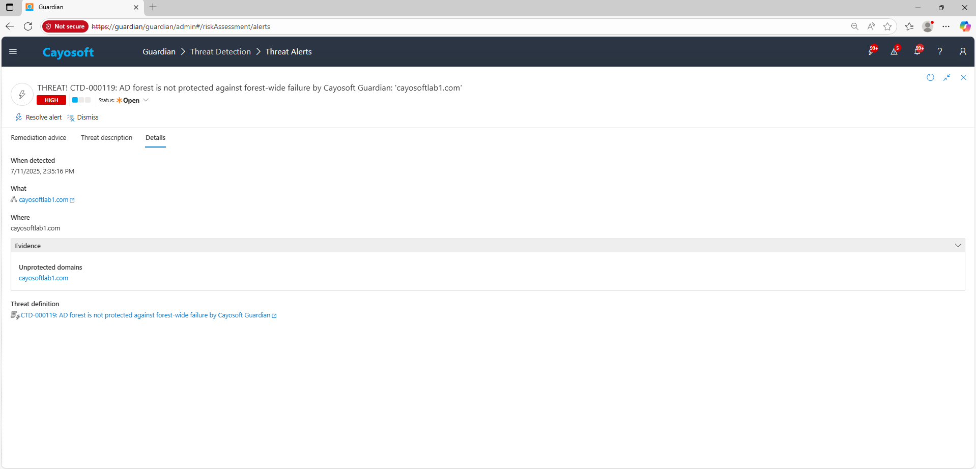Refresh the alert details panel
This screenshot has height=469, width=976.
[x=930, y=77]
